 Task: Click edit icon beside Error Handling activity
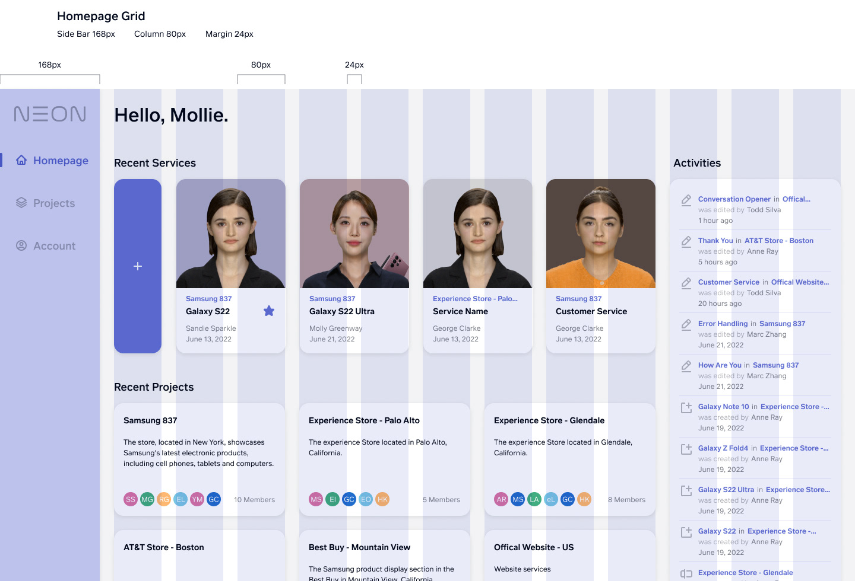coord(686,324)
